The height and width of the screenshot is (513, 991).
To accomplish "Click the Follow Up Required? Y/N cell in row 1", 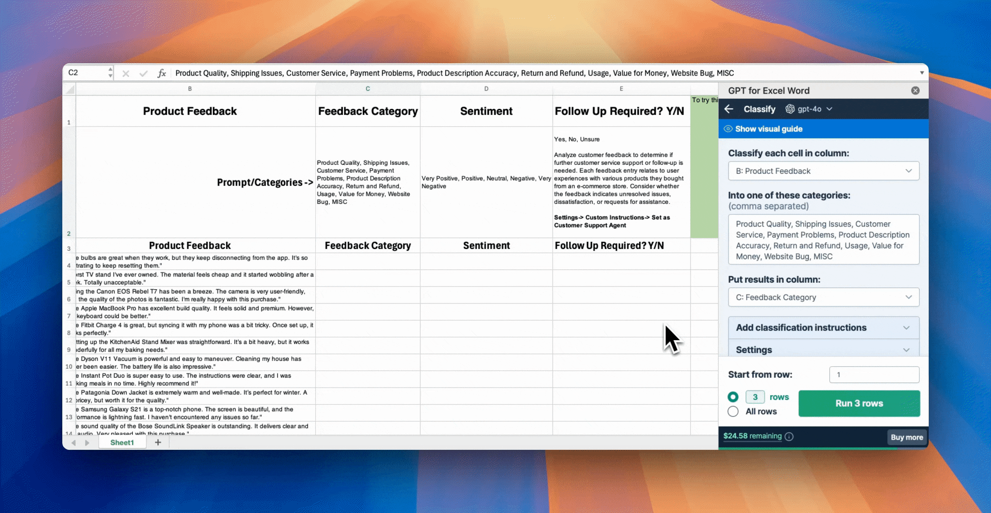I will [621, 111].
